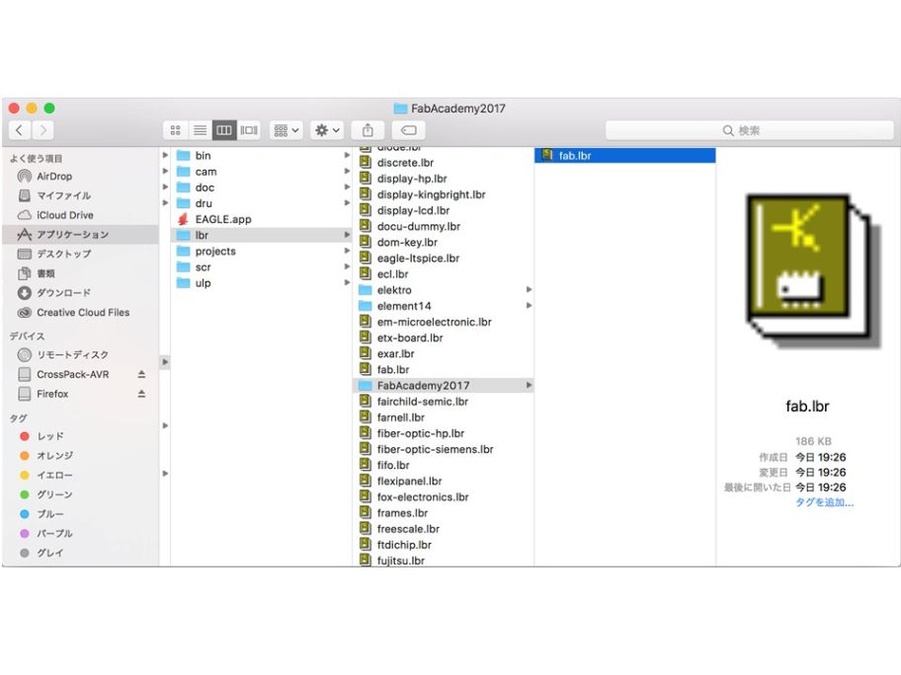
Task: Switch to column view
Action: coord(223,130)
